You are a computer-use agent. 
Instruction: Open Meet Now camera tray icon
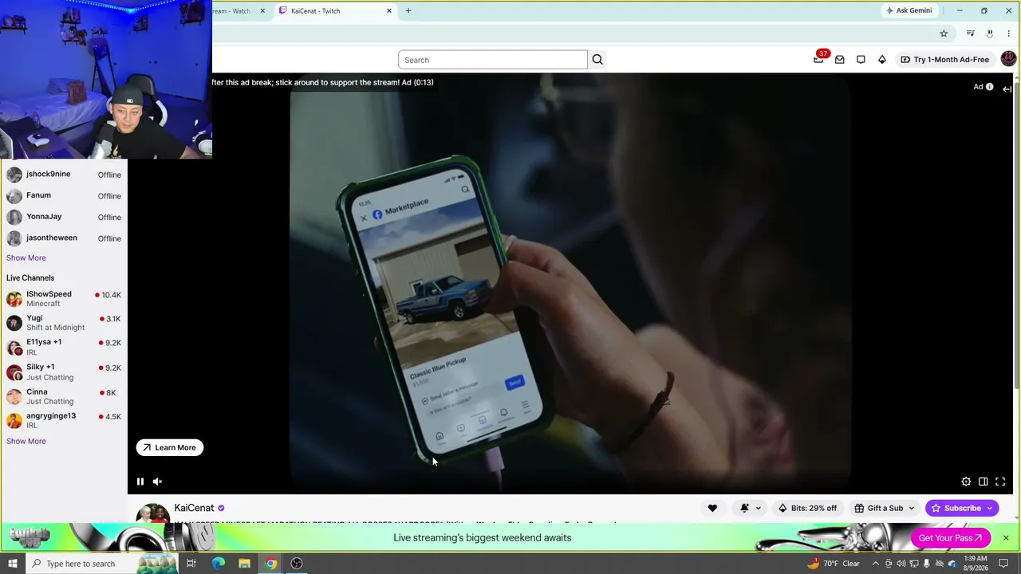(x=889, y=564)
